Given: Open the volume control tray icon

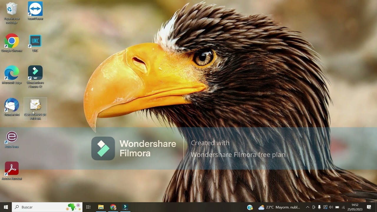Looking at the screenshot, I should tap(331, 207).
